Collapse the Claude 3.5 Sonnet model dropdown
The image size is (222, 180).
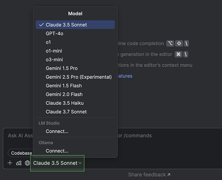click(57, 163)
